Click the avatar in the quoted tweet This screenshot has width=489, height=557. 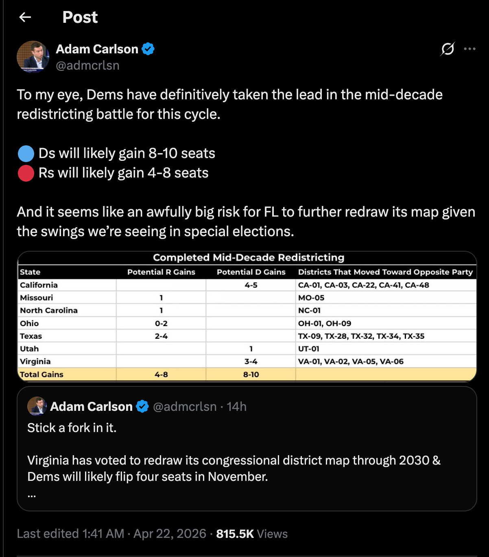point(37,406)
